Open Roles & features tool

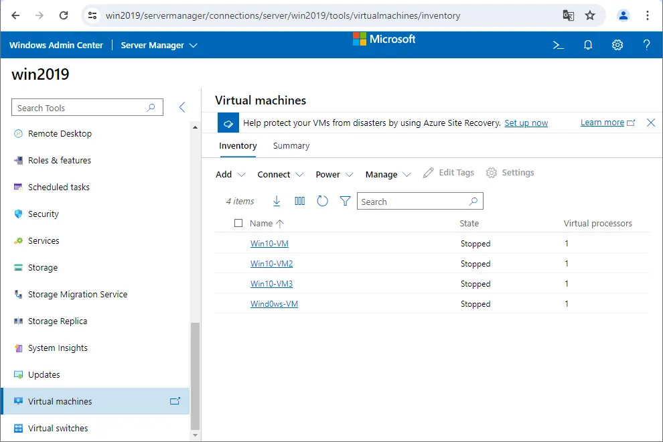coord(96,160)
